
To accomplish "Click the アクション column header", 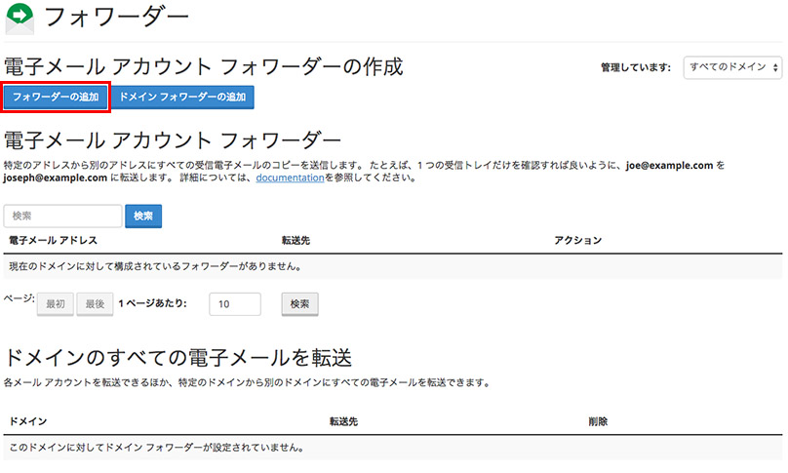I will pyautogui.click(x=577, y=240).
